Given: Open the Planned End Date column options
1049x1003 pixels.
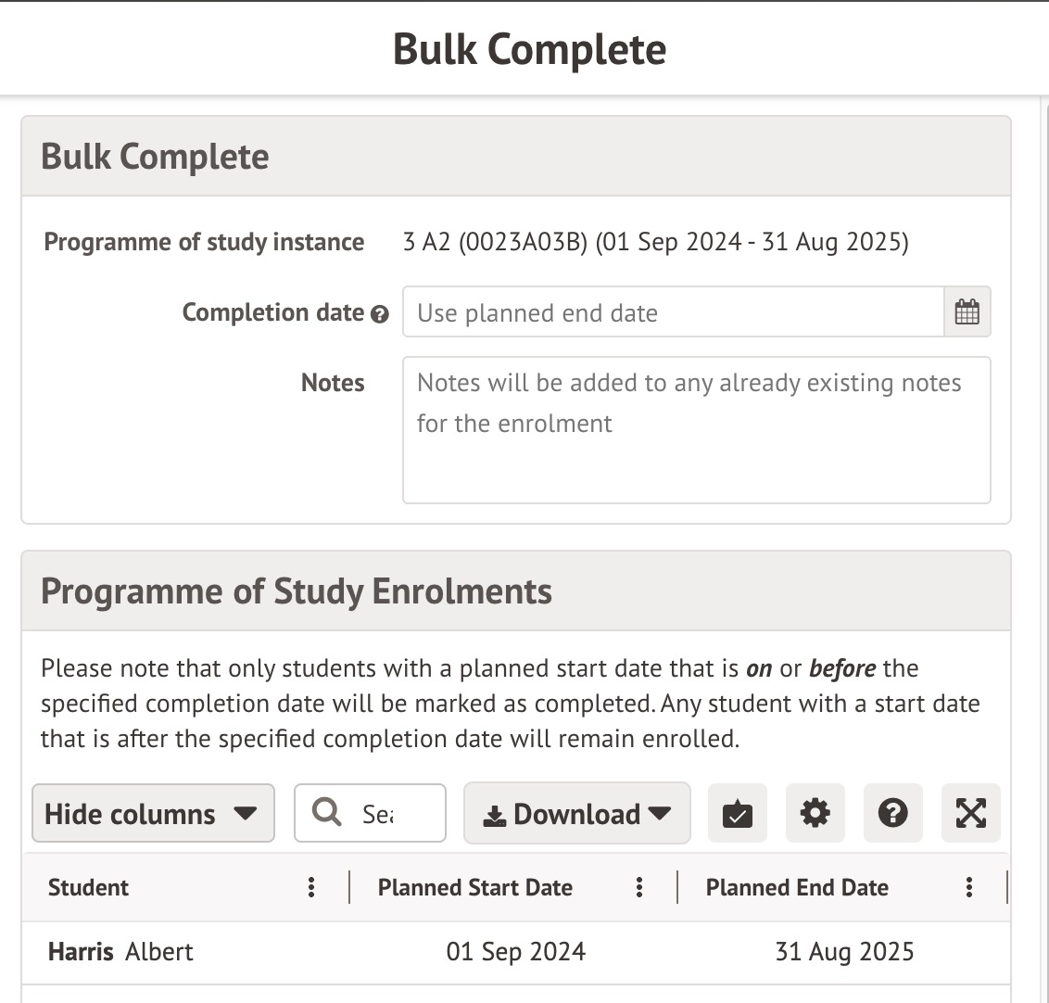Looking at the screenshot, I should 968,887.
